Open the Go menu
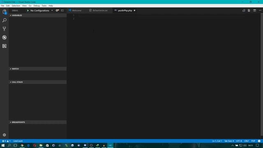Image resolution: width=263 pixels, height=148 pixels. click(x=30, y=6)
